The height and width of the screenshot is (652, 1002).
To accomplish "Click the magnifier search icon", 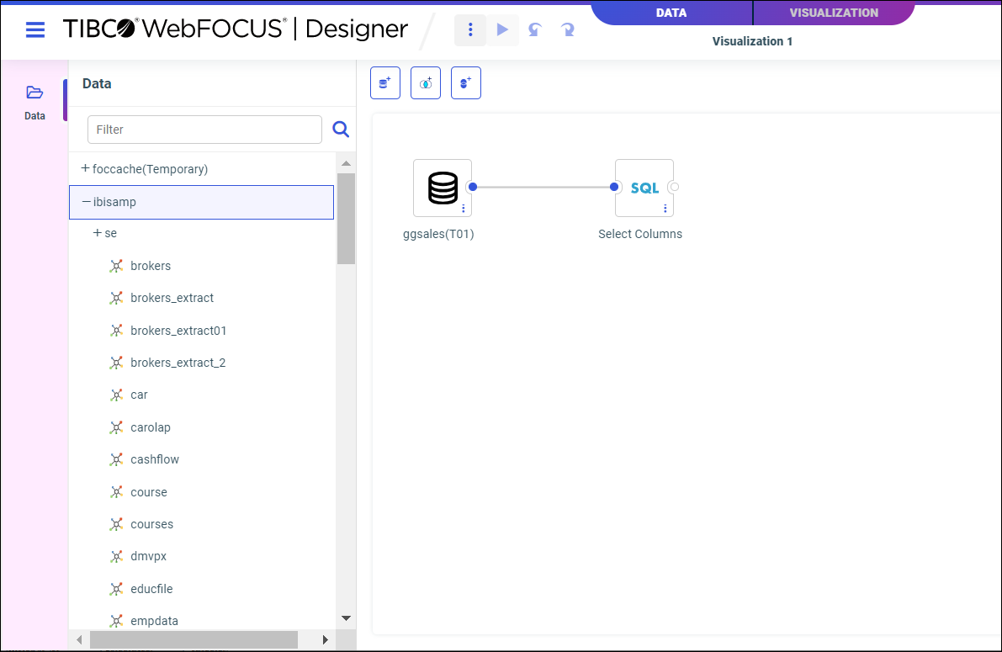I will tap(341, 129).
